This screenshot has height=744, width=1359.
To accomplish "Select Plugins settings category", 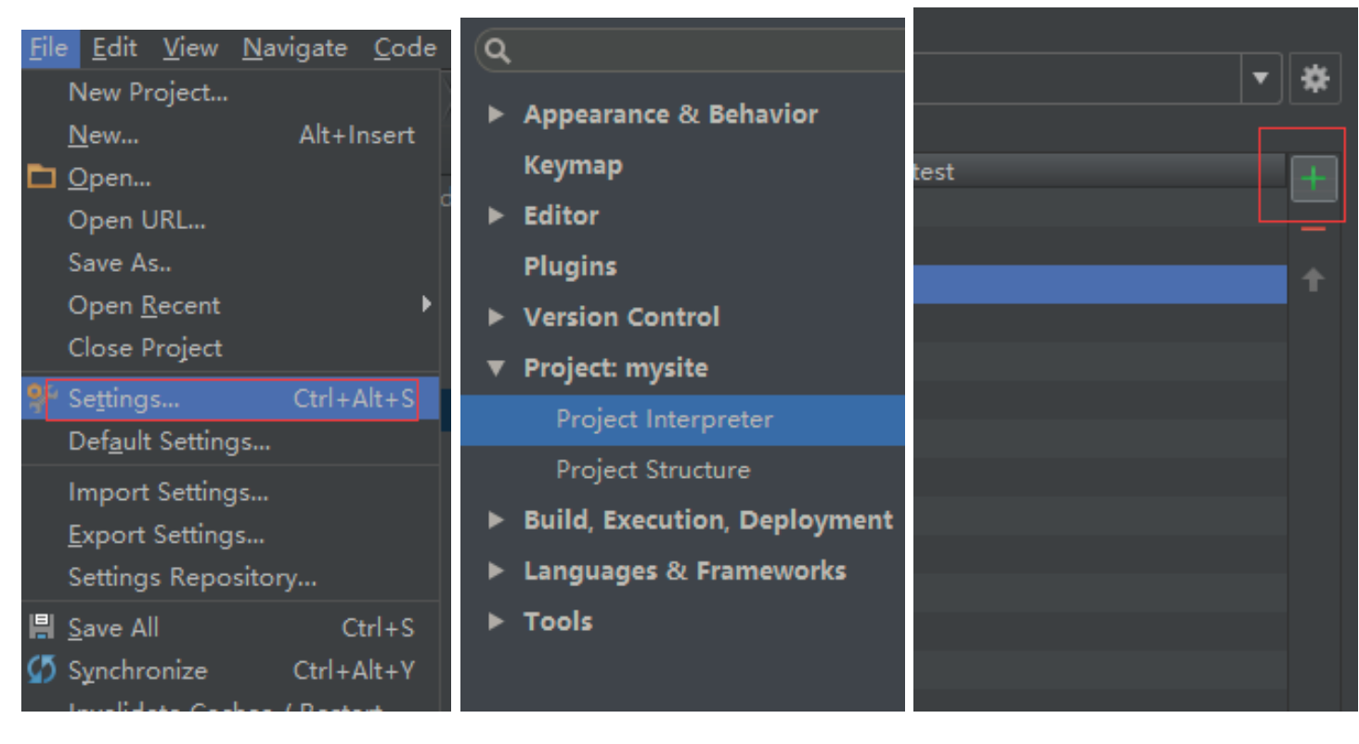I will [x=570, y=267].
